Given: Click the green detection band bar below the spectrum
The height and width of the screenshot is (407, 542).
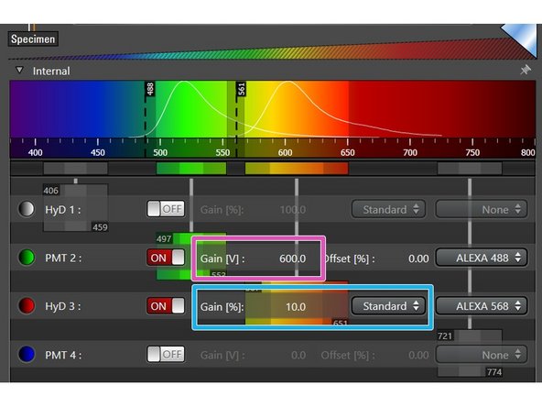Looking at the screenshot, I should point(191,169).
